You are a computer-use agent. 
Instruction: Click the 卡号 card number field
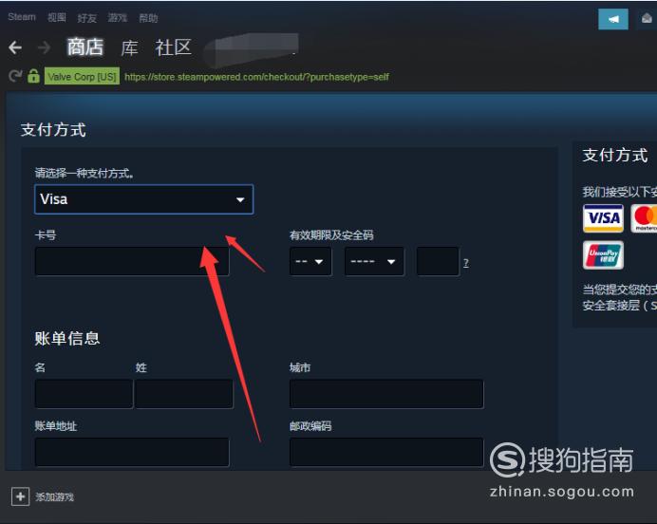click(x=132, y=261)
